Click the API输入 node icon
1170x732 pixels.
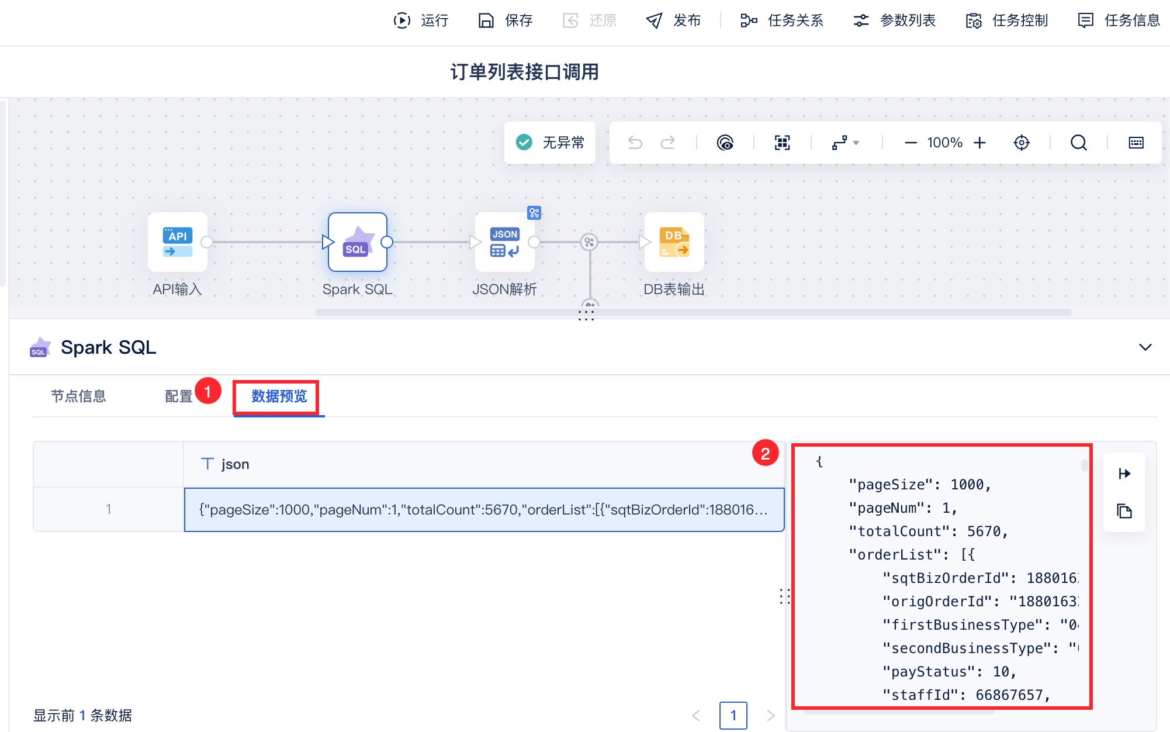pyautogui.click(x=177, y=242)
